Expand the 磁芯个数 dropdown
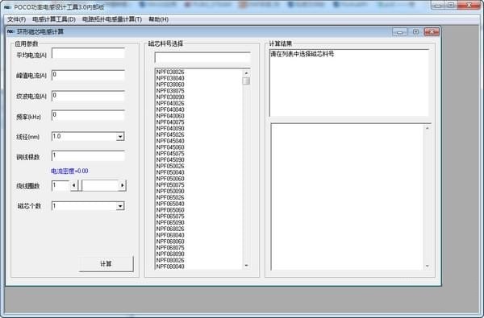This screenshot has height=318, width=484. tap(120, 206)
